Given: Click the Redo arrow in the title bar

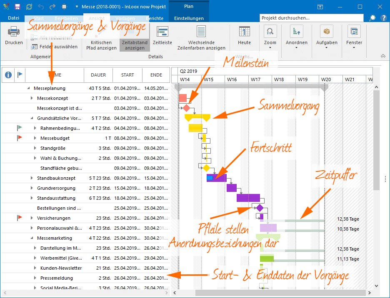Looking at the screenshot, I should [52, 7].
